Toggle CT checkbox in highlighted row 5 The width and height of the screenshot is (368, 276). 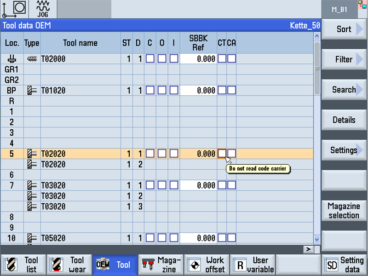tap(222, 154)
